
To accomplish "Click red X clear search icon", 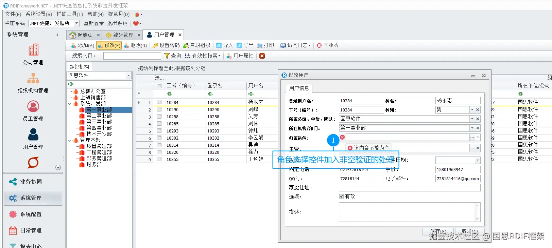I will [x=262, y=56].
